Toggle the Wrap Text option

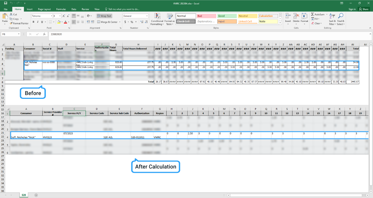(104, 16)
